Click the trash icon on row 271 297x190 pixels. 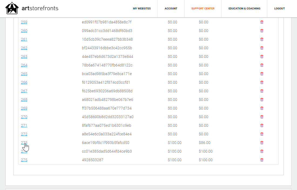pos(262,125)
